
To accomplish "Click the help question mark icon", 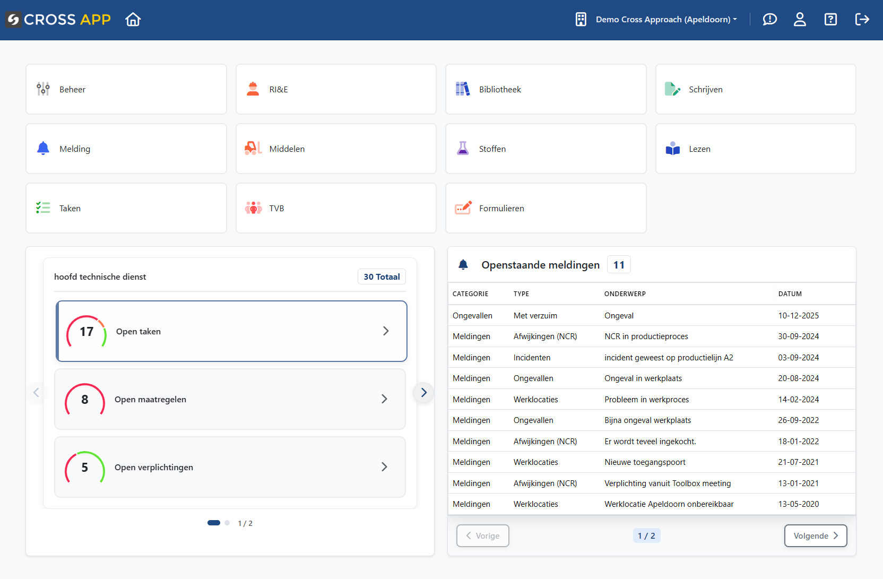I will [830, 20].
